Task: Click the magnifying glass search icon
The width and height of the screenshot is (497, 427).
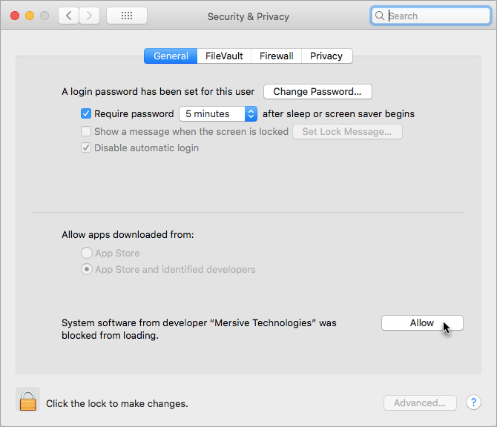Action: [x=379, y=16]
